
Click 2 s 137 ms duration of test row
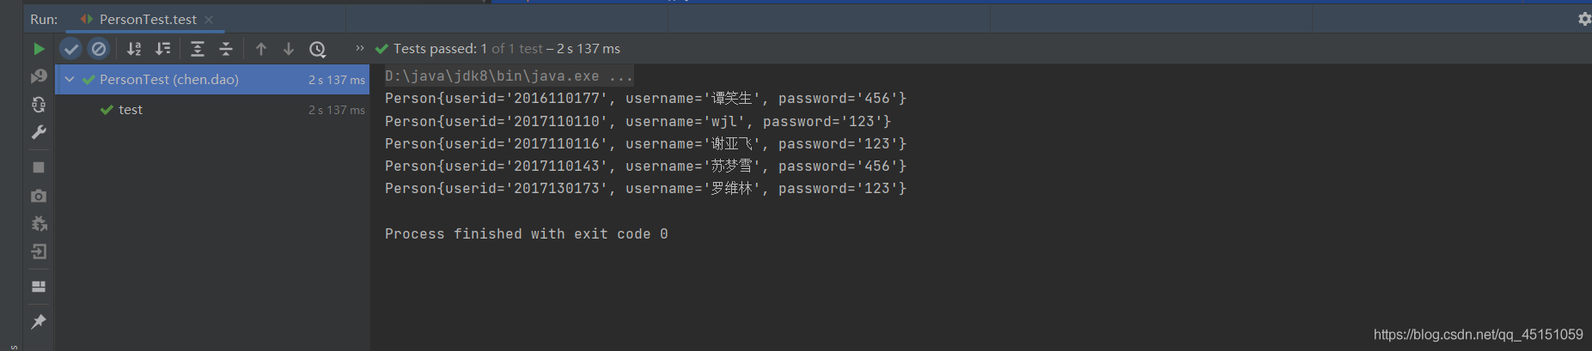337,110
